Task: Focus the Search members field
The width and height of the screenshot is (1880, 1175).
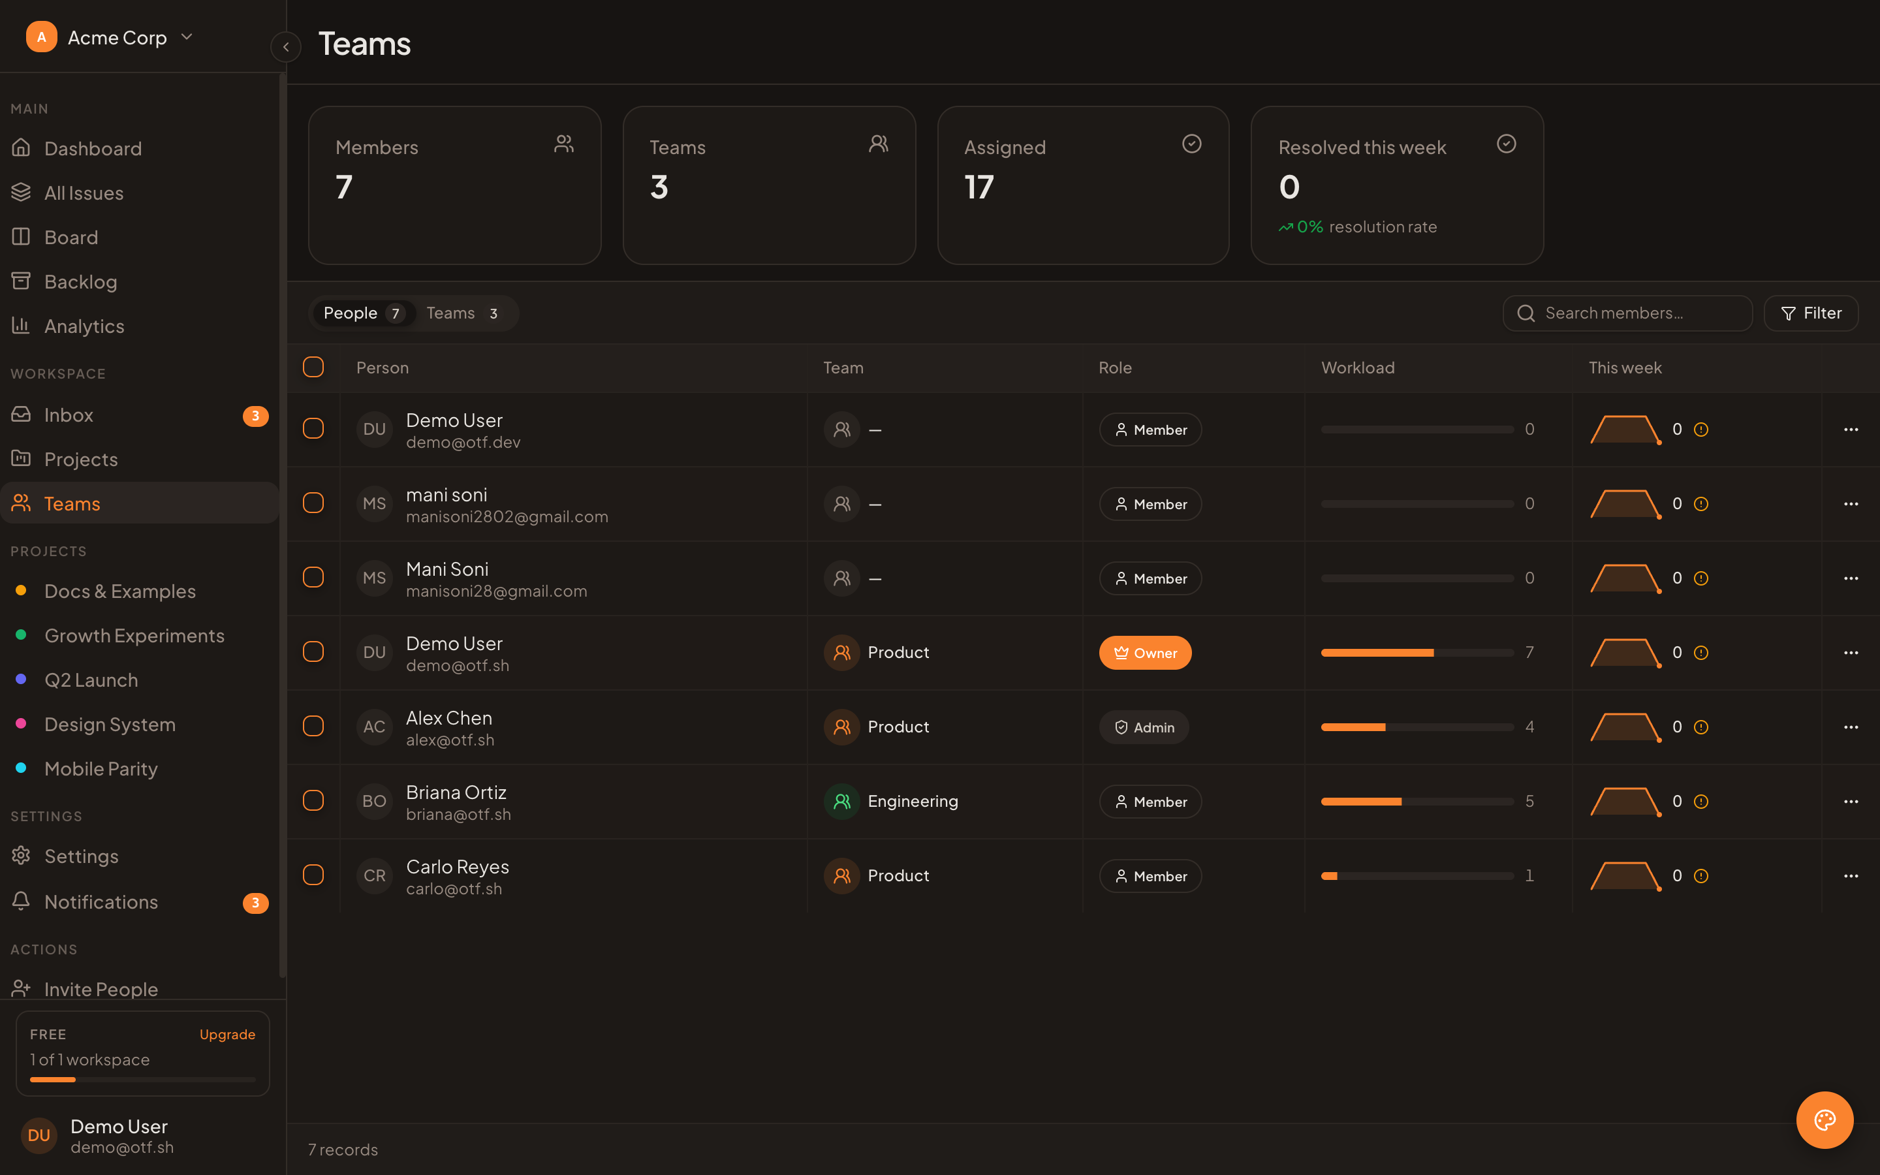Action: [1627, 313]
